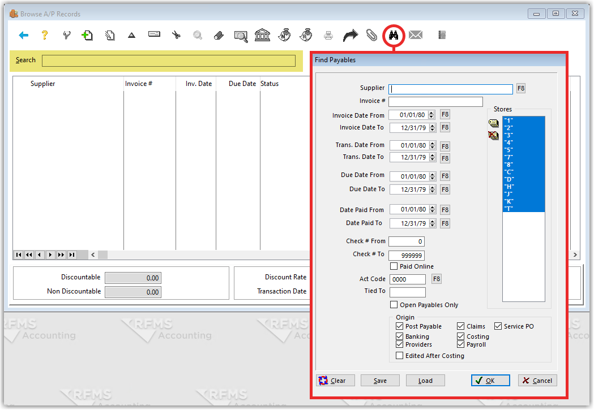Open the Supplier F8 lookup
Screen dimensions: 594x410
(x=520, y=88)
